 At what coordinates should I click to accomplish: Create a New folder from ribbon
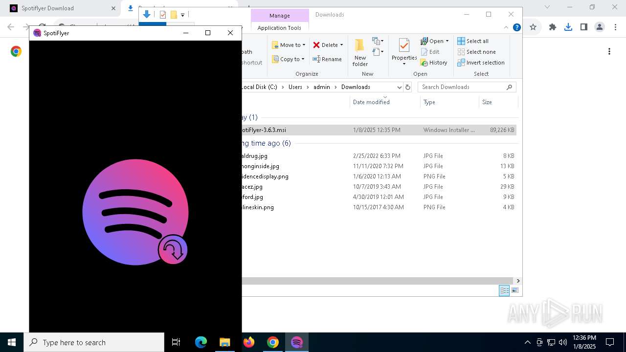tap(360, 52)
